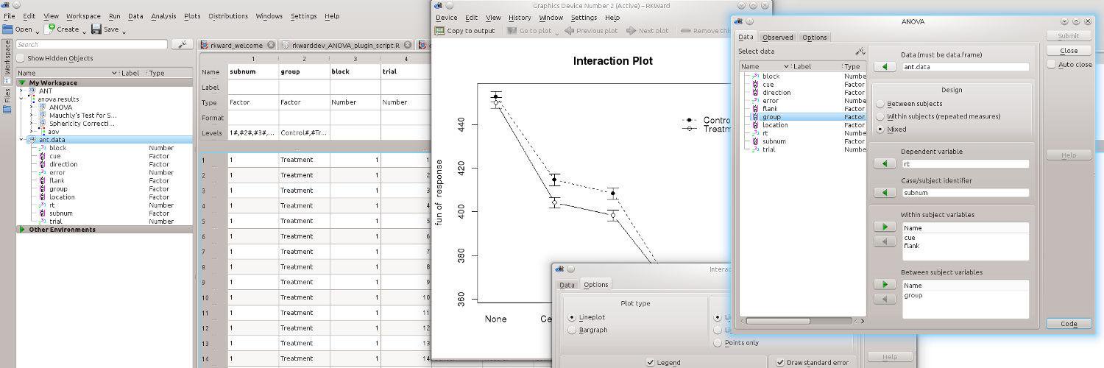This screenshot has height=368, width=1104.
Task: Open file using the Open toolbar icon
Action: pyautogui.click(x=8, y=29)
